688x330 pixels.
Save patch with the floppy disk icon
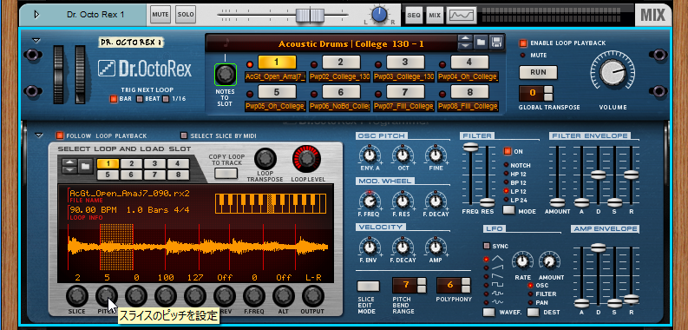(x=496, y=43)
